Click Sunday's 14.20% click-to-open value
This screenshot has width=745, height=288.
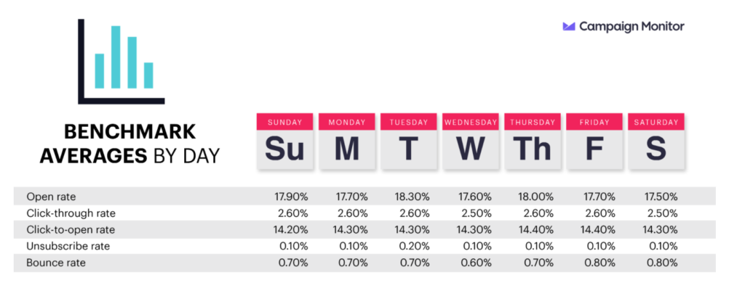291,230
